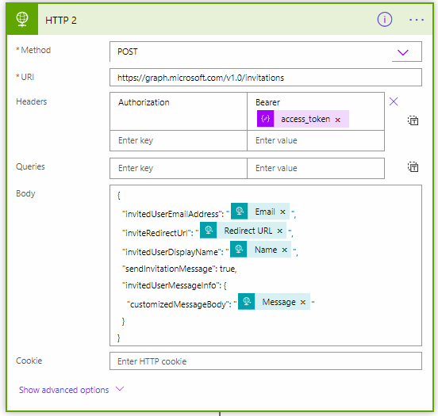The height and width of the screenshot is (416, 438).
Task: Remove the access_token dynamic token
Action: tap(338, 120)
